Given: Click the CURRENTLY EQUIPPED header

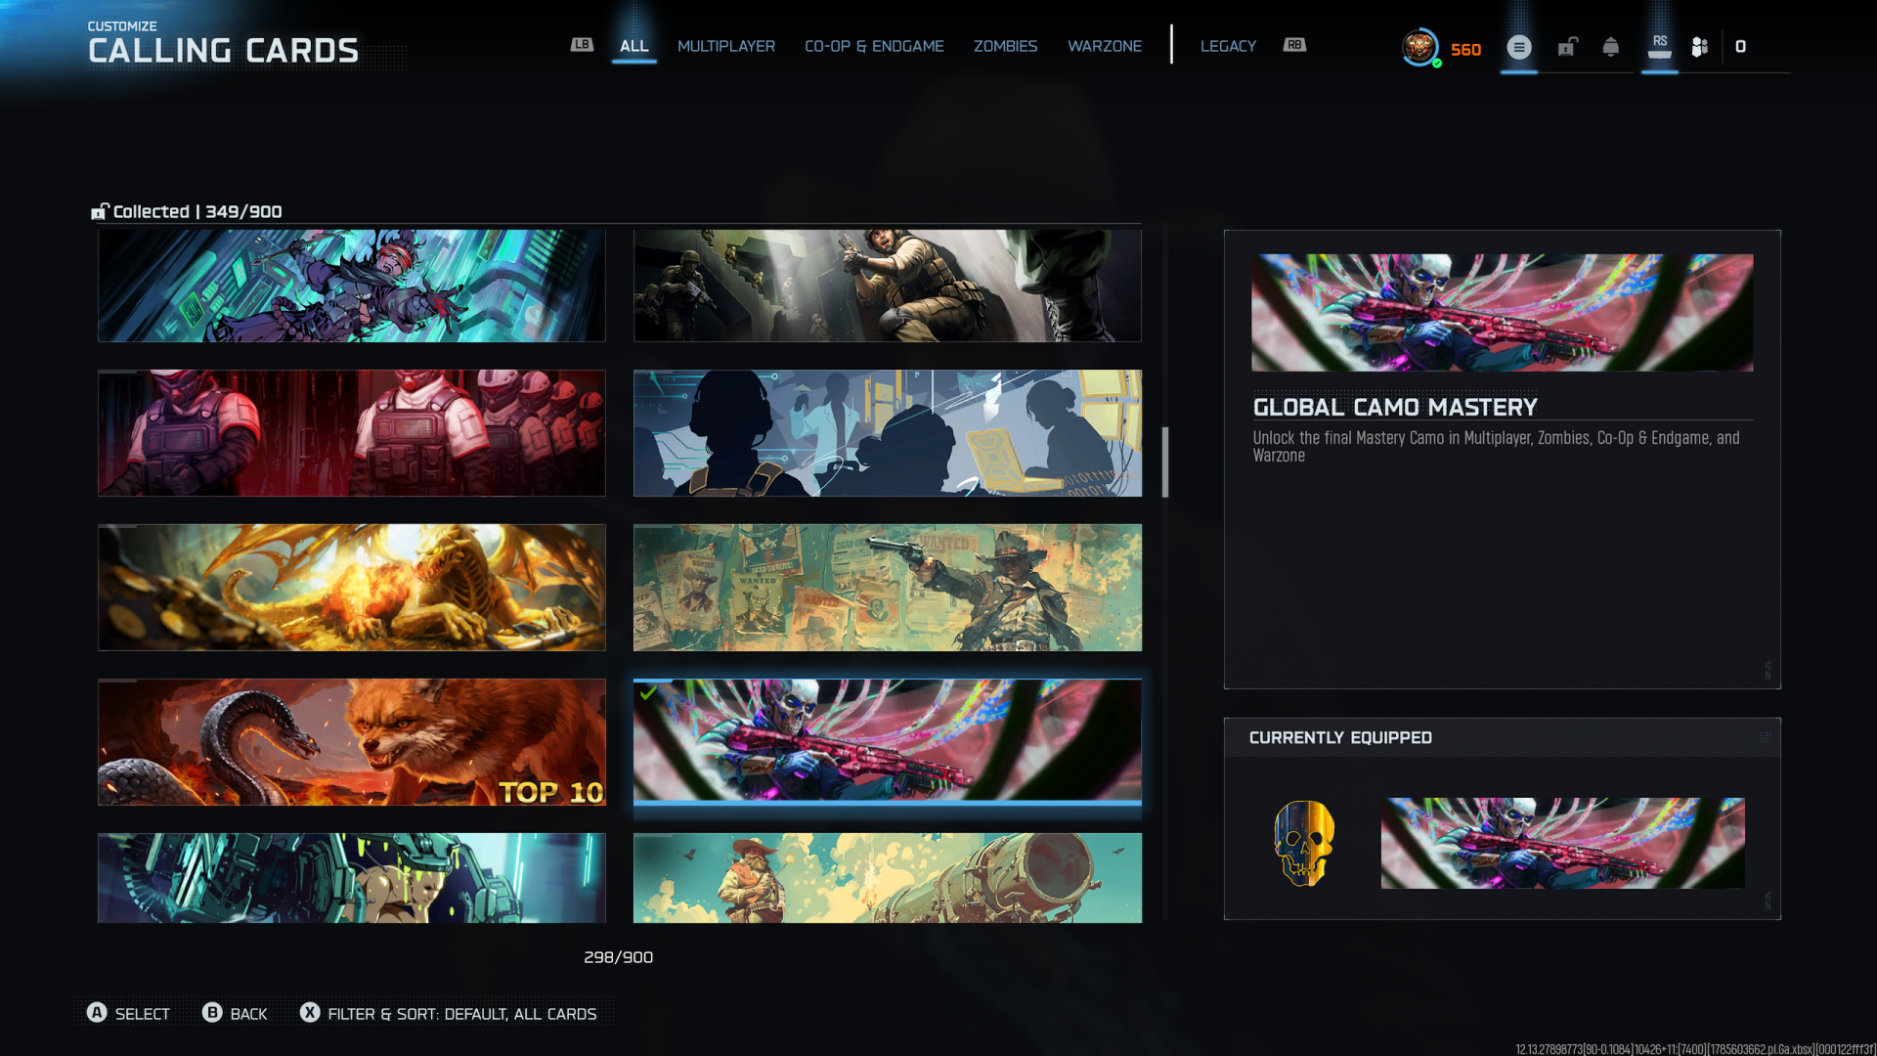Looking at the screenshot, I should [x=1340, y=737].
